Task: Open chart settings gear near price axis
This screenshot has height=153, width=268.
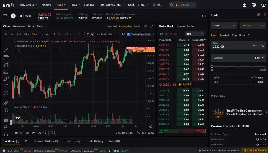Action: [151, 126]
